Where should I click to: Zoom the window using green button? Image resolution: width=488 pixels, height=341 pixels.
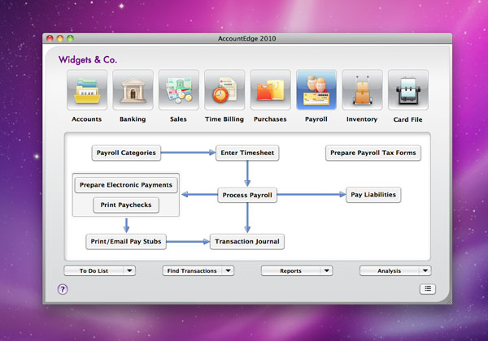click(70, 38)
